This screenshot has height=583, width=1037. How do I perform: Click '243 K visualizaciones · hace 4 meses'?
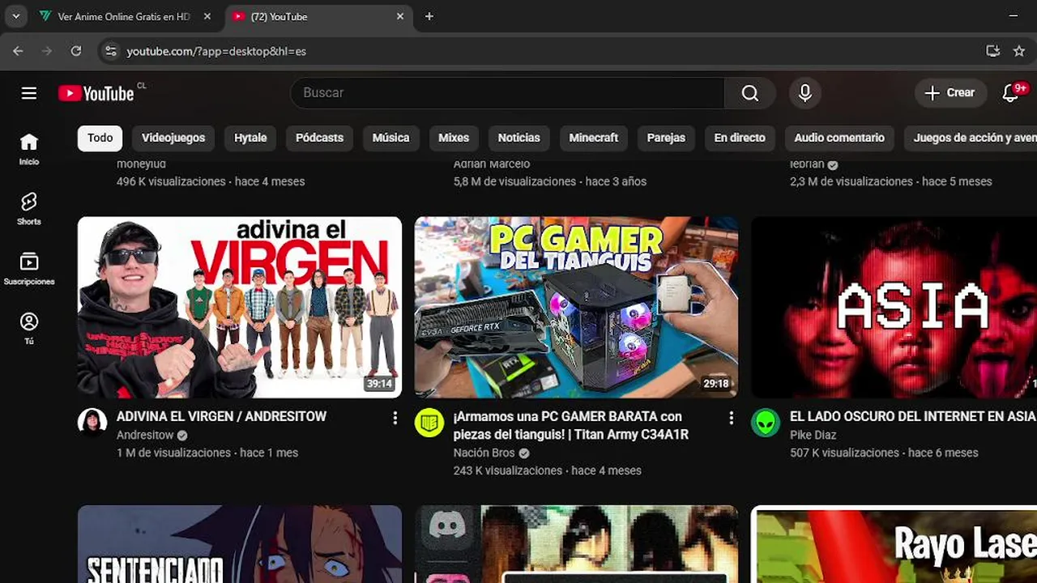tap(548, 470)
